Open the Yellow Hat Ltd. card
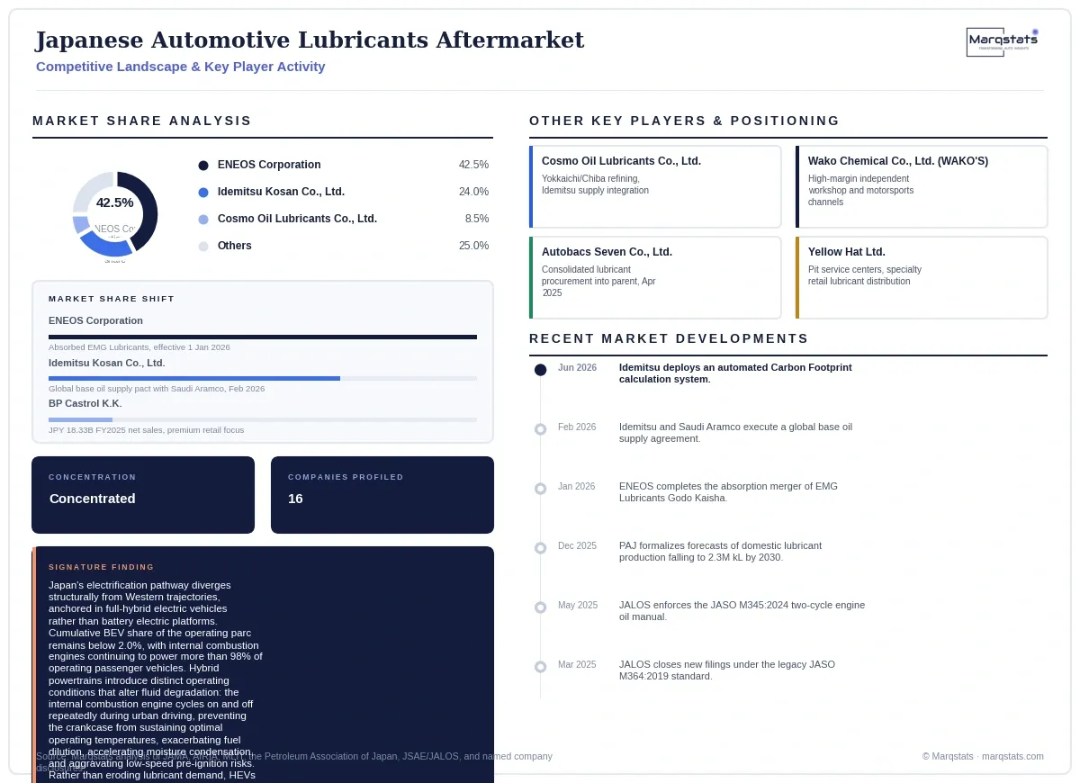1080x783 pixels. tap(922, 278)
